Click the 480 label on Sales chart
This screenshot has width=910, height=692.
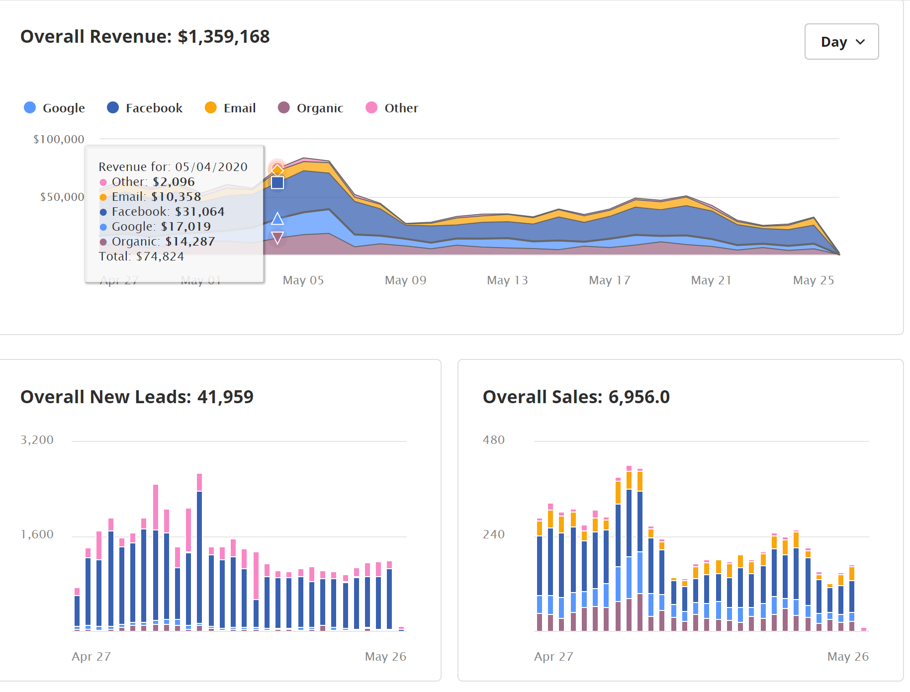coord(494,440)
